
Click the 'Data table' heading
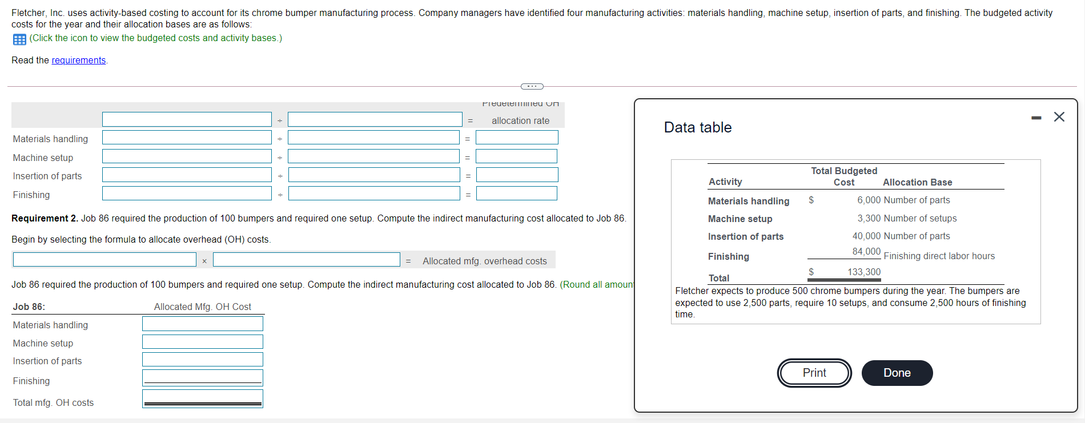tap(698, 127)
